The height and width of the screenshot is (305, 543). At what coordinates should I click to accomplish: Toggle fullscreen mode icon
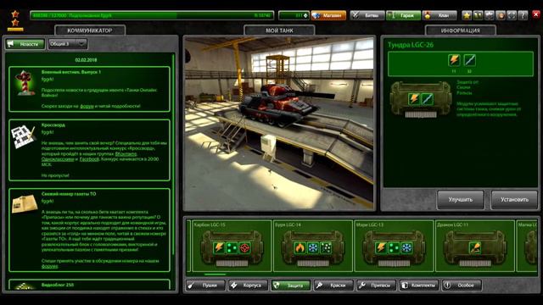coord(512,15)
